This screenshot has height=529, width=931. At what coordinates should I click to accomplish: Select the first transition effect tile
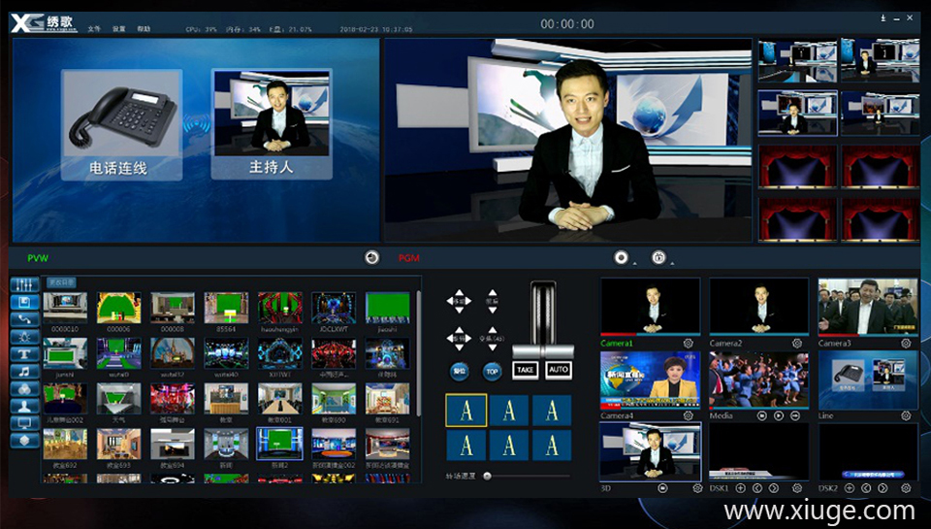pos(465,411)
